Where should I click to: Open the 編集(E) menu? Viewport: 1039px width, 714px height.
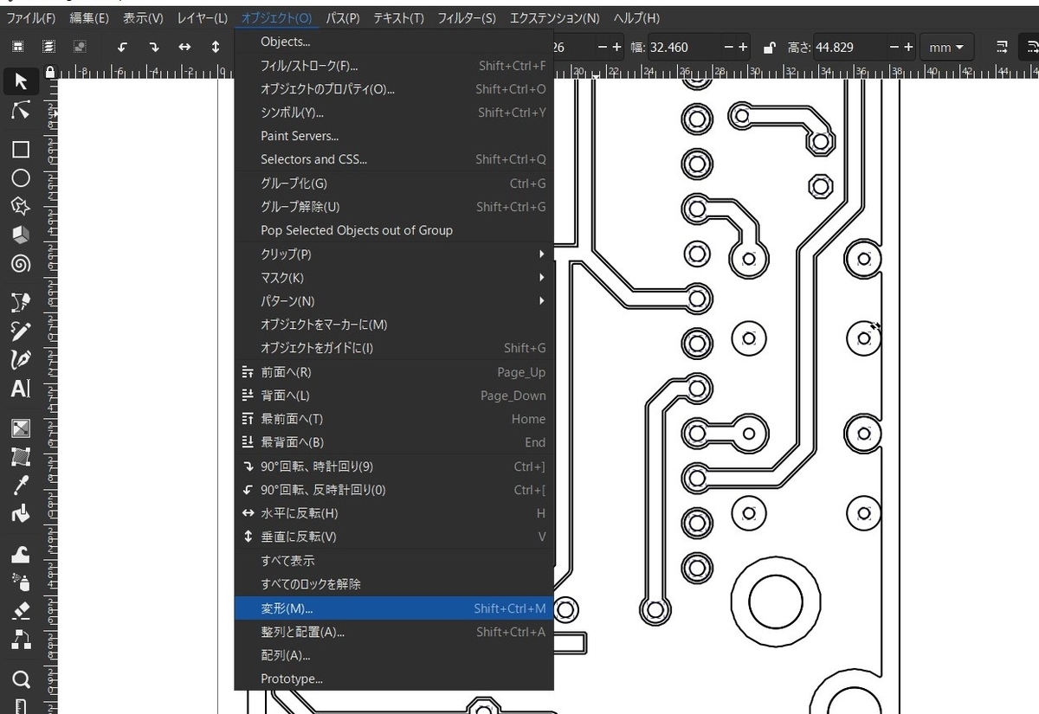click(89, 17)
